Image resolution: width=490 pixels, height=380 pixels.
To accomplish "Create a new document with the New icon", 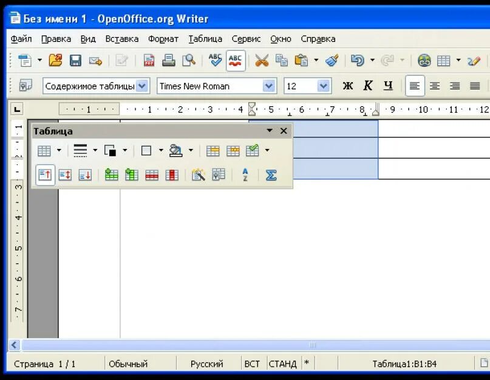I will coord(25,60).
